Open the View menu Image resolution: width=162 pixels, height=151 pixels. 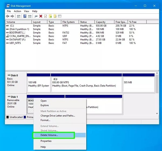(26, 11)
